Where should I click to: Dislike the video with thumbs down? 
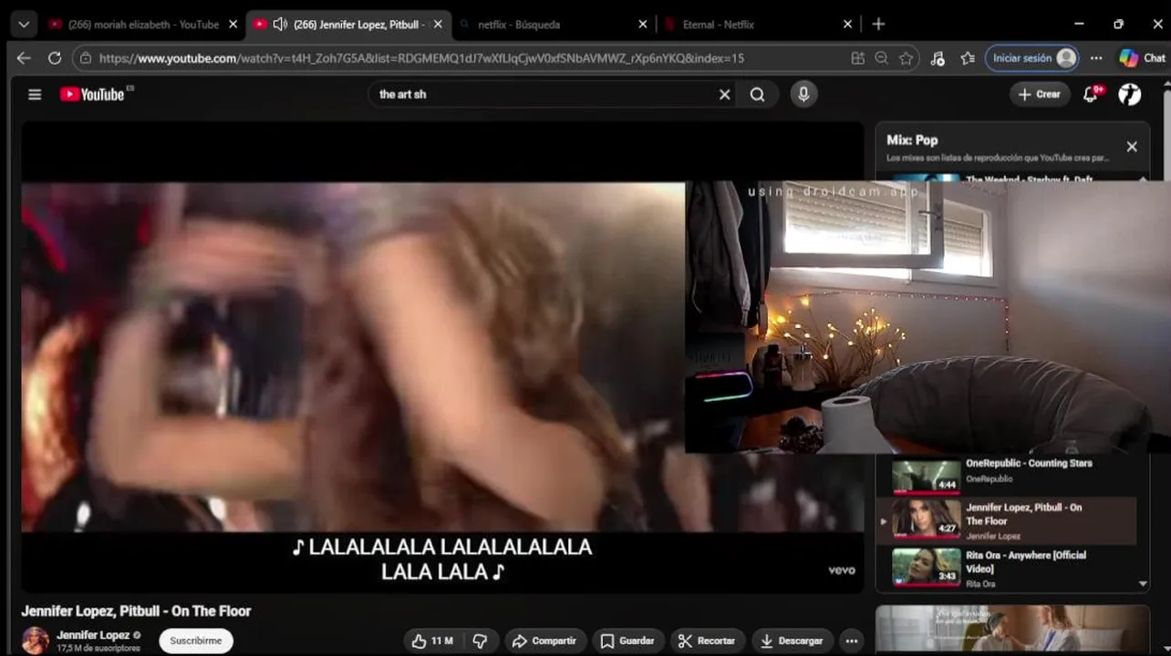(x=480, y=641)
